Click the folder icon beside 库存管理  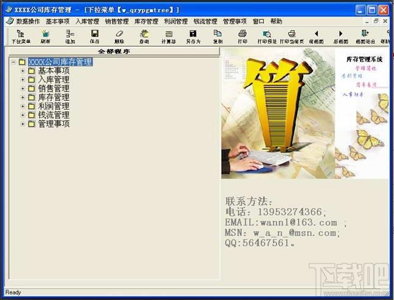[x=32, y=97]
